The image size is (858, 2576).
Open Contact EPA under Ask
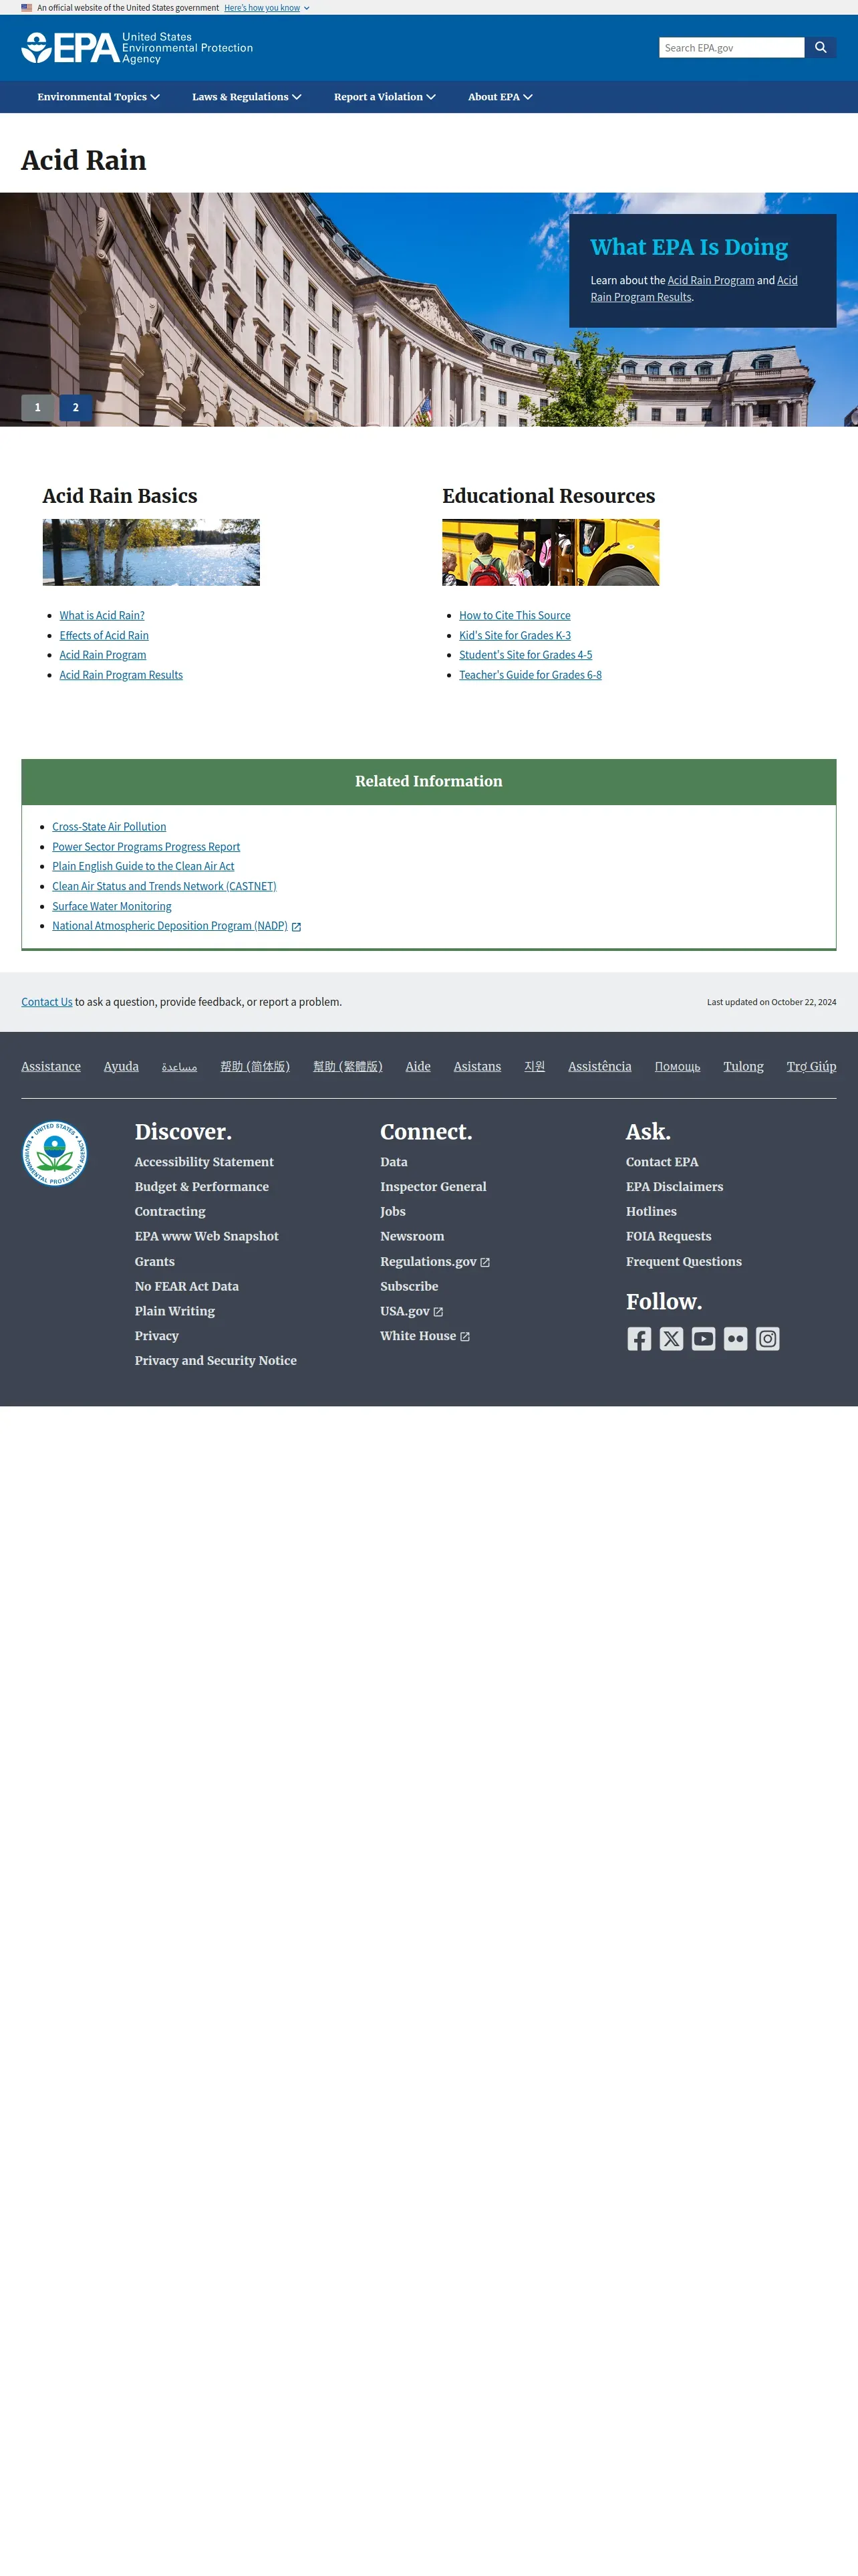662,1162
